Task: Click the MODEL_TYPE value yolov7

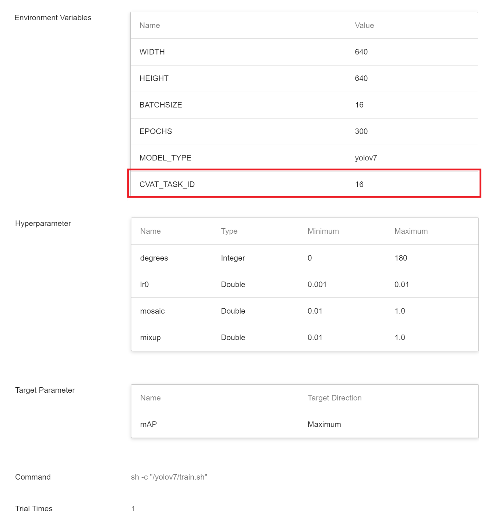Action: click(366, 158)
